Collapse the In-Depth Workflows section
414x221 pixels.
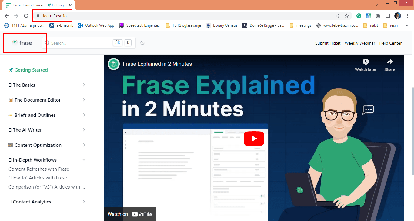click(84, 160)
